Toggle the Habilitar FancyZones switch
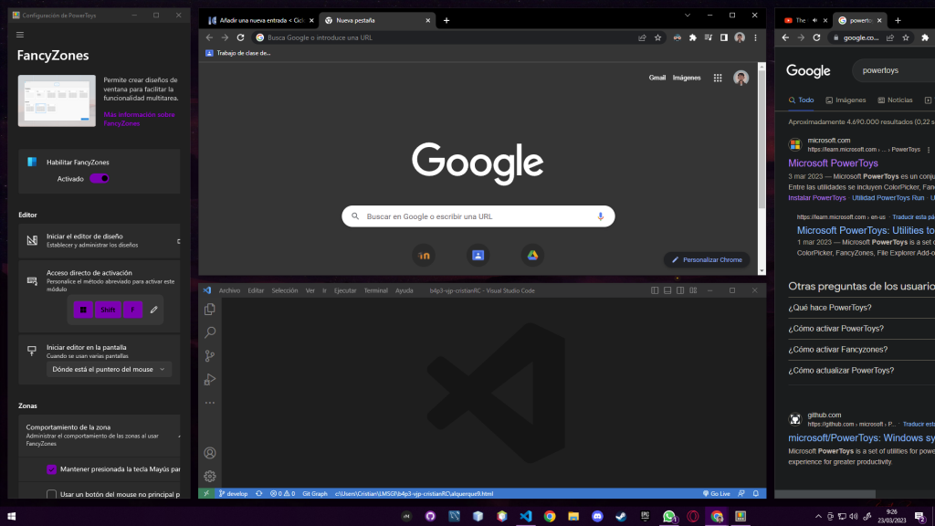 point(99,179)
